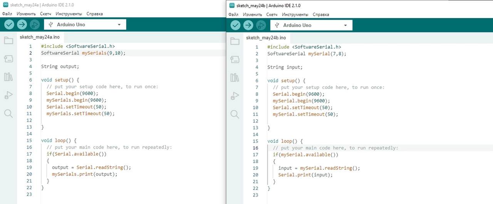The width and height of the screenshot is (493, 204).
Task: Click 'input = mySerial.readString();' line
Action: point(319,168)
